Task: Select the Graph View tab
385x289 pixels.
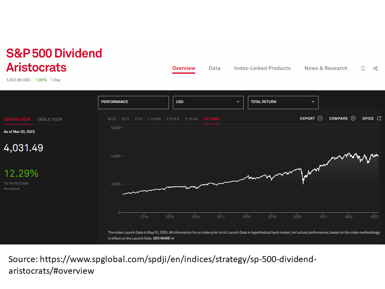Action: click(x=17, y=120)
